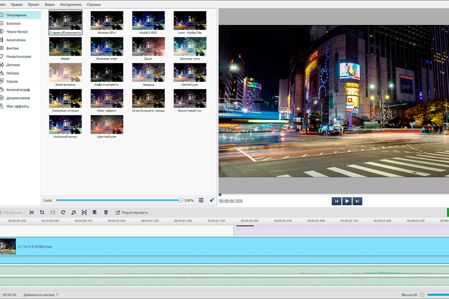Jump to previous frame button

[x=336, y=201]
